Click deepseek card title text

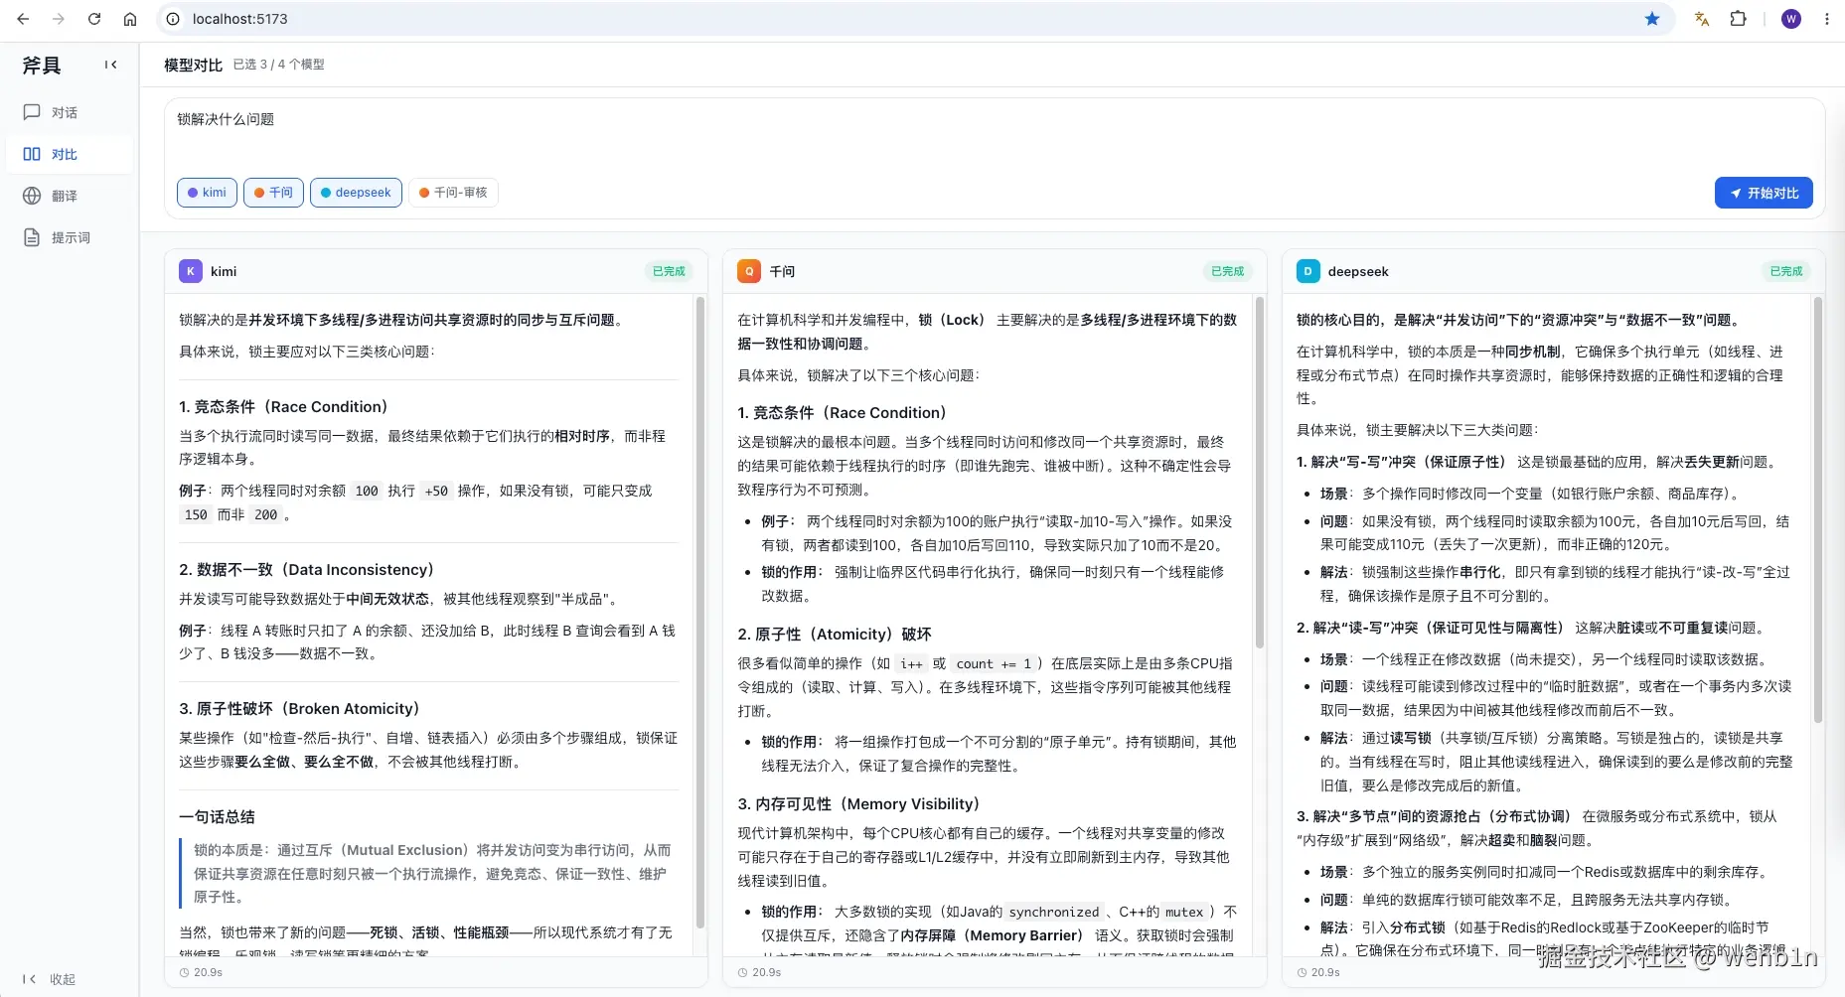(x=1358, y=271)
